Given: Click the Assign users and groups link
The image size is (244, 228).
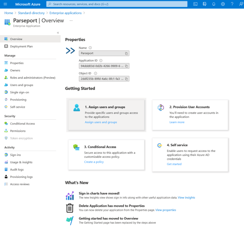Looking at the screenshot, I should tap(101, 122).
